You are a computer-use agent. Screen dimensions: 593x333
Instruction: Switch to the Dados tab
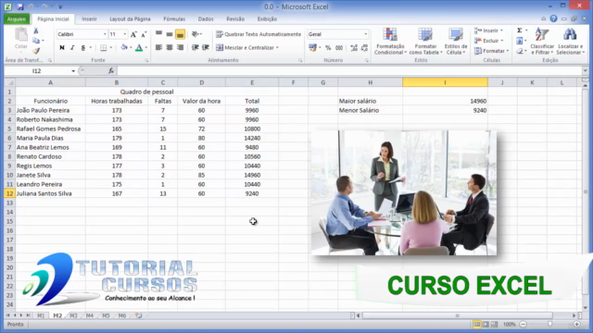(206, 18)
